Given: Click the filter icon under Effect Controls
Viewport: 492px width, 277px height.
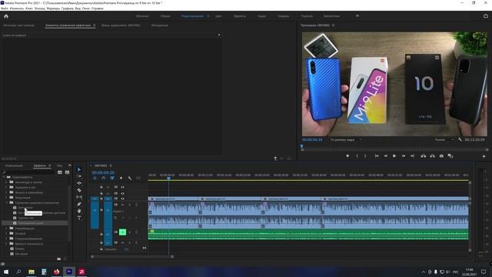Looking at the screenshot, I should (x=275, y=159).
